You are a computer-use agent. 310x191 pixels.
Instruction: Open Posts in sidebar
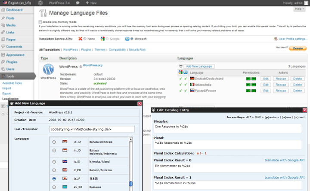(x=10, y=18)
